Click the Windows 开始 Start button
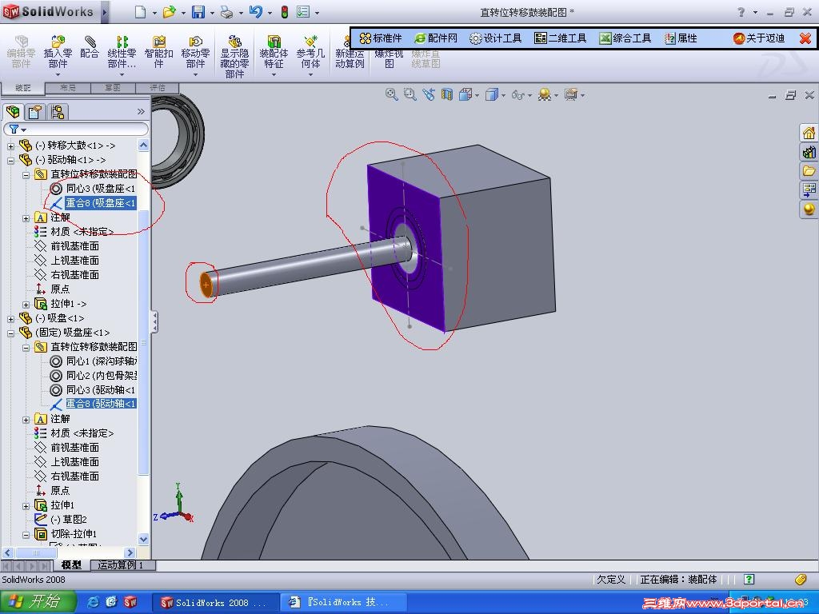819x614 pixels. (x=38, y=602)
